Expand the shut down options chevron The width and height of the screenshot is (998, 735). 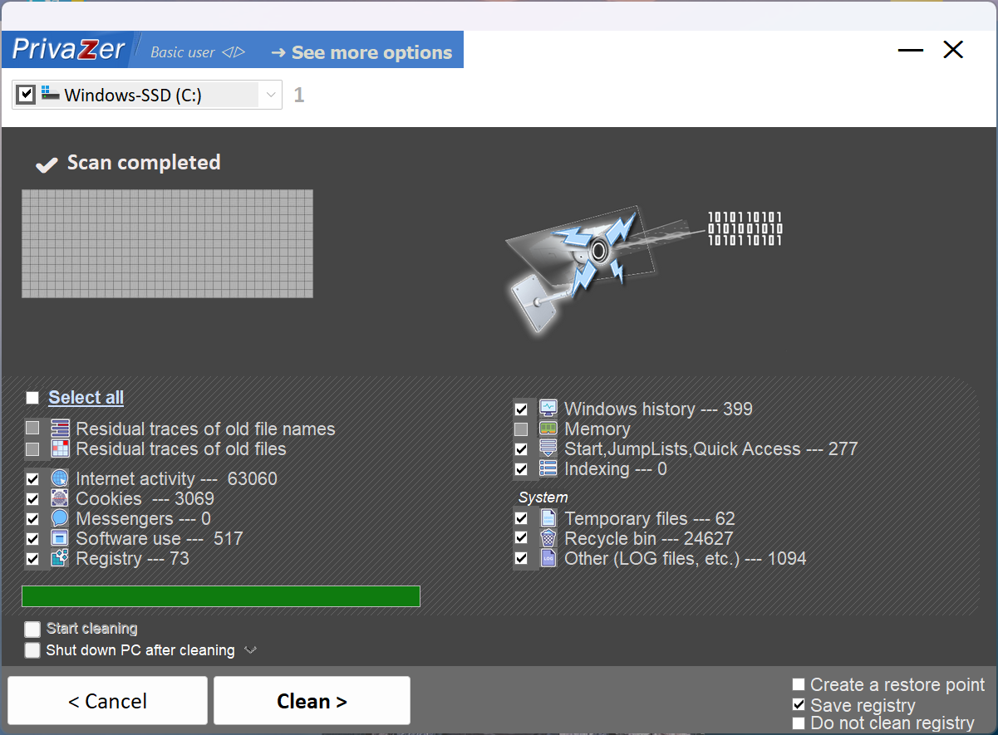[x=250, y=650]
